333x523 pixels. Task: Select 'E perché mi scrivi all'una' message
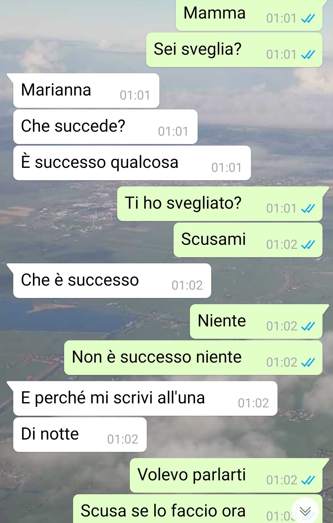point(145,398)
